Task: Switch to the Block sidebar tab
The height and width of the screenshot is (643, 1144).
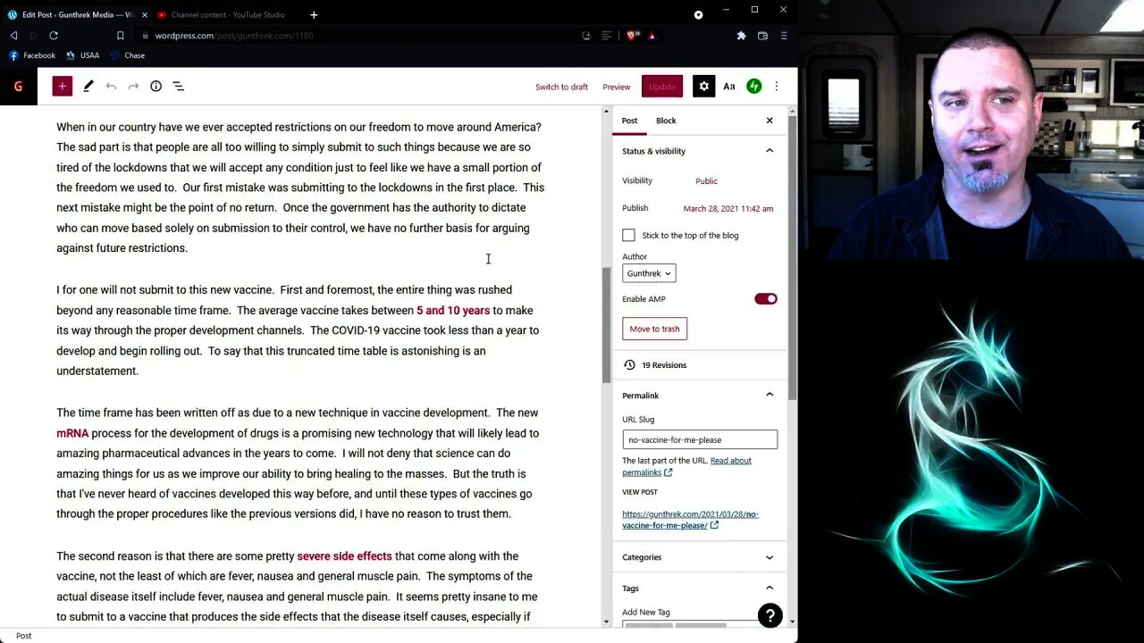Action: pyautogui.click(x=666, y=121)
